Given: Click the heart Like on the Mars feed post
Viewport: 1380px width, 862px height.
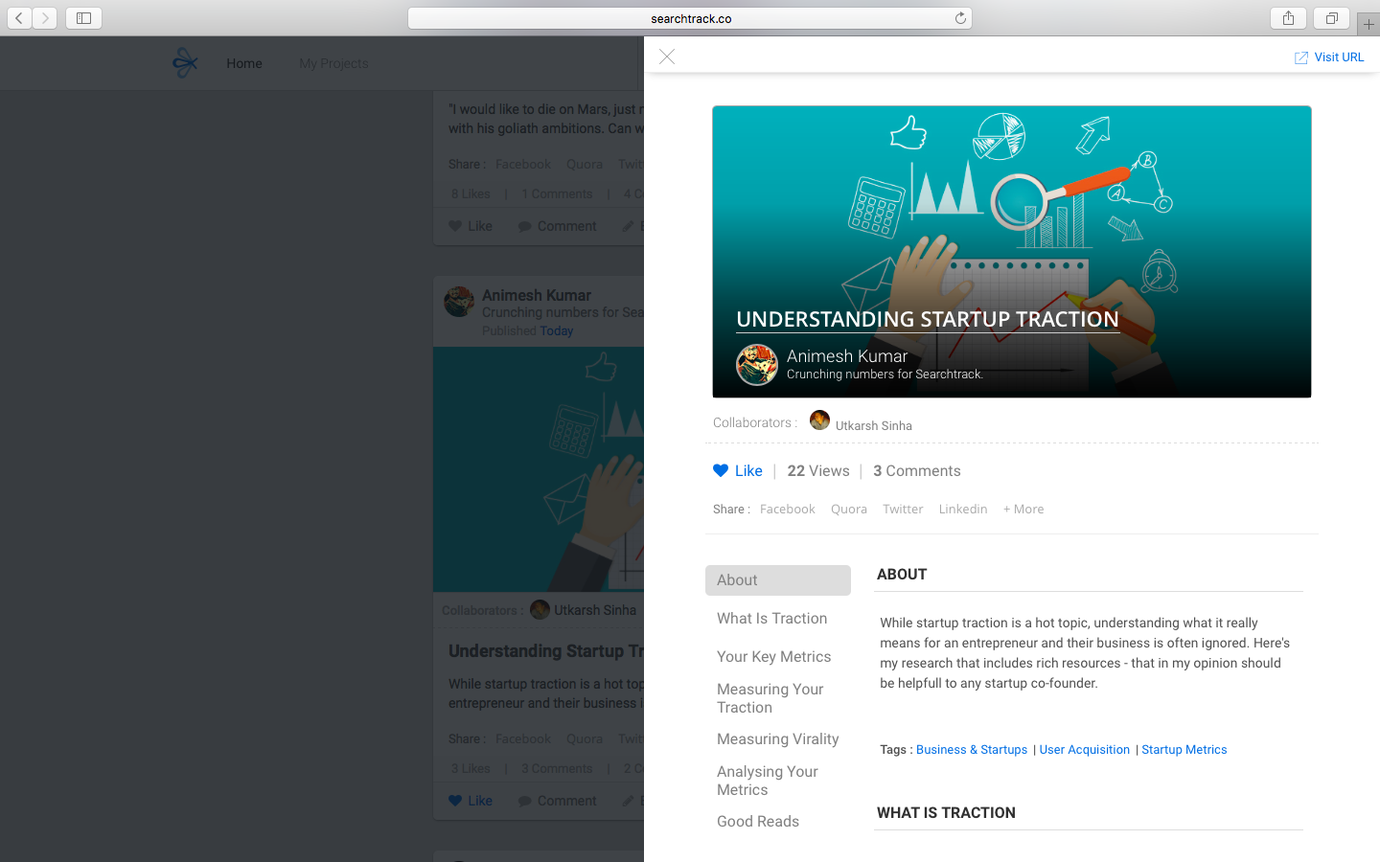Looking at the screenshot, I should pyautogui.click(x=455, y=226).
